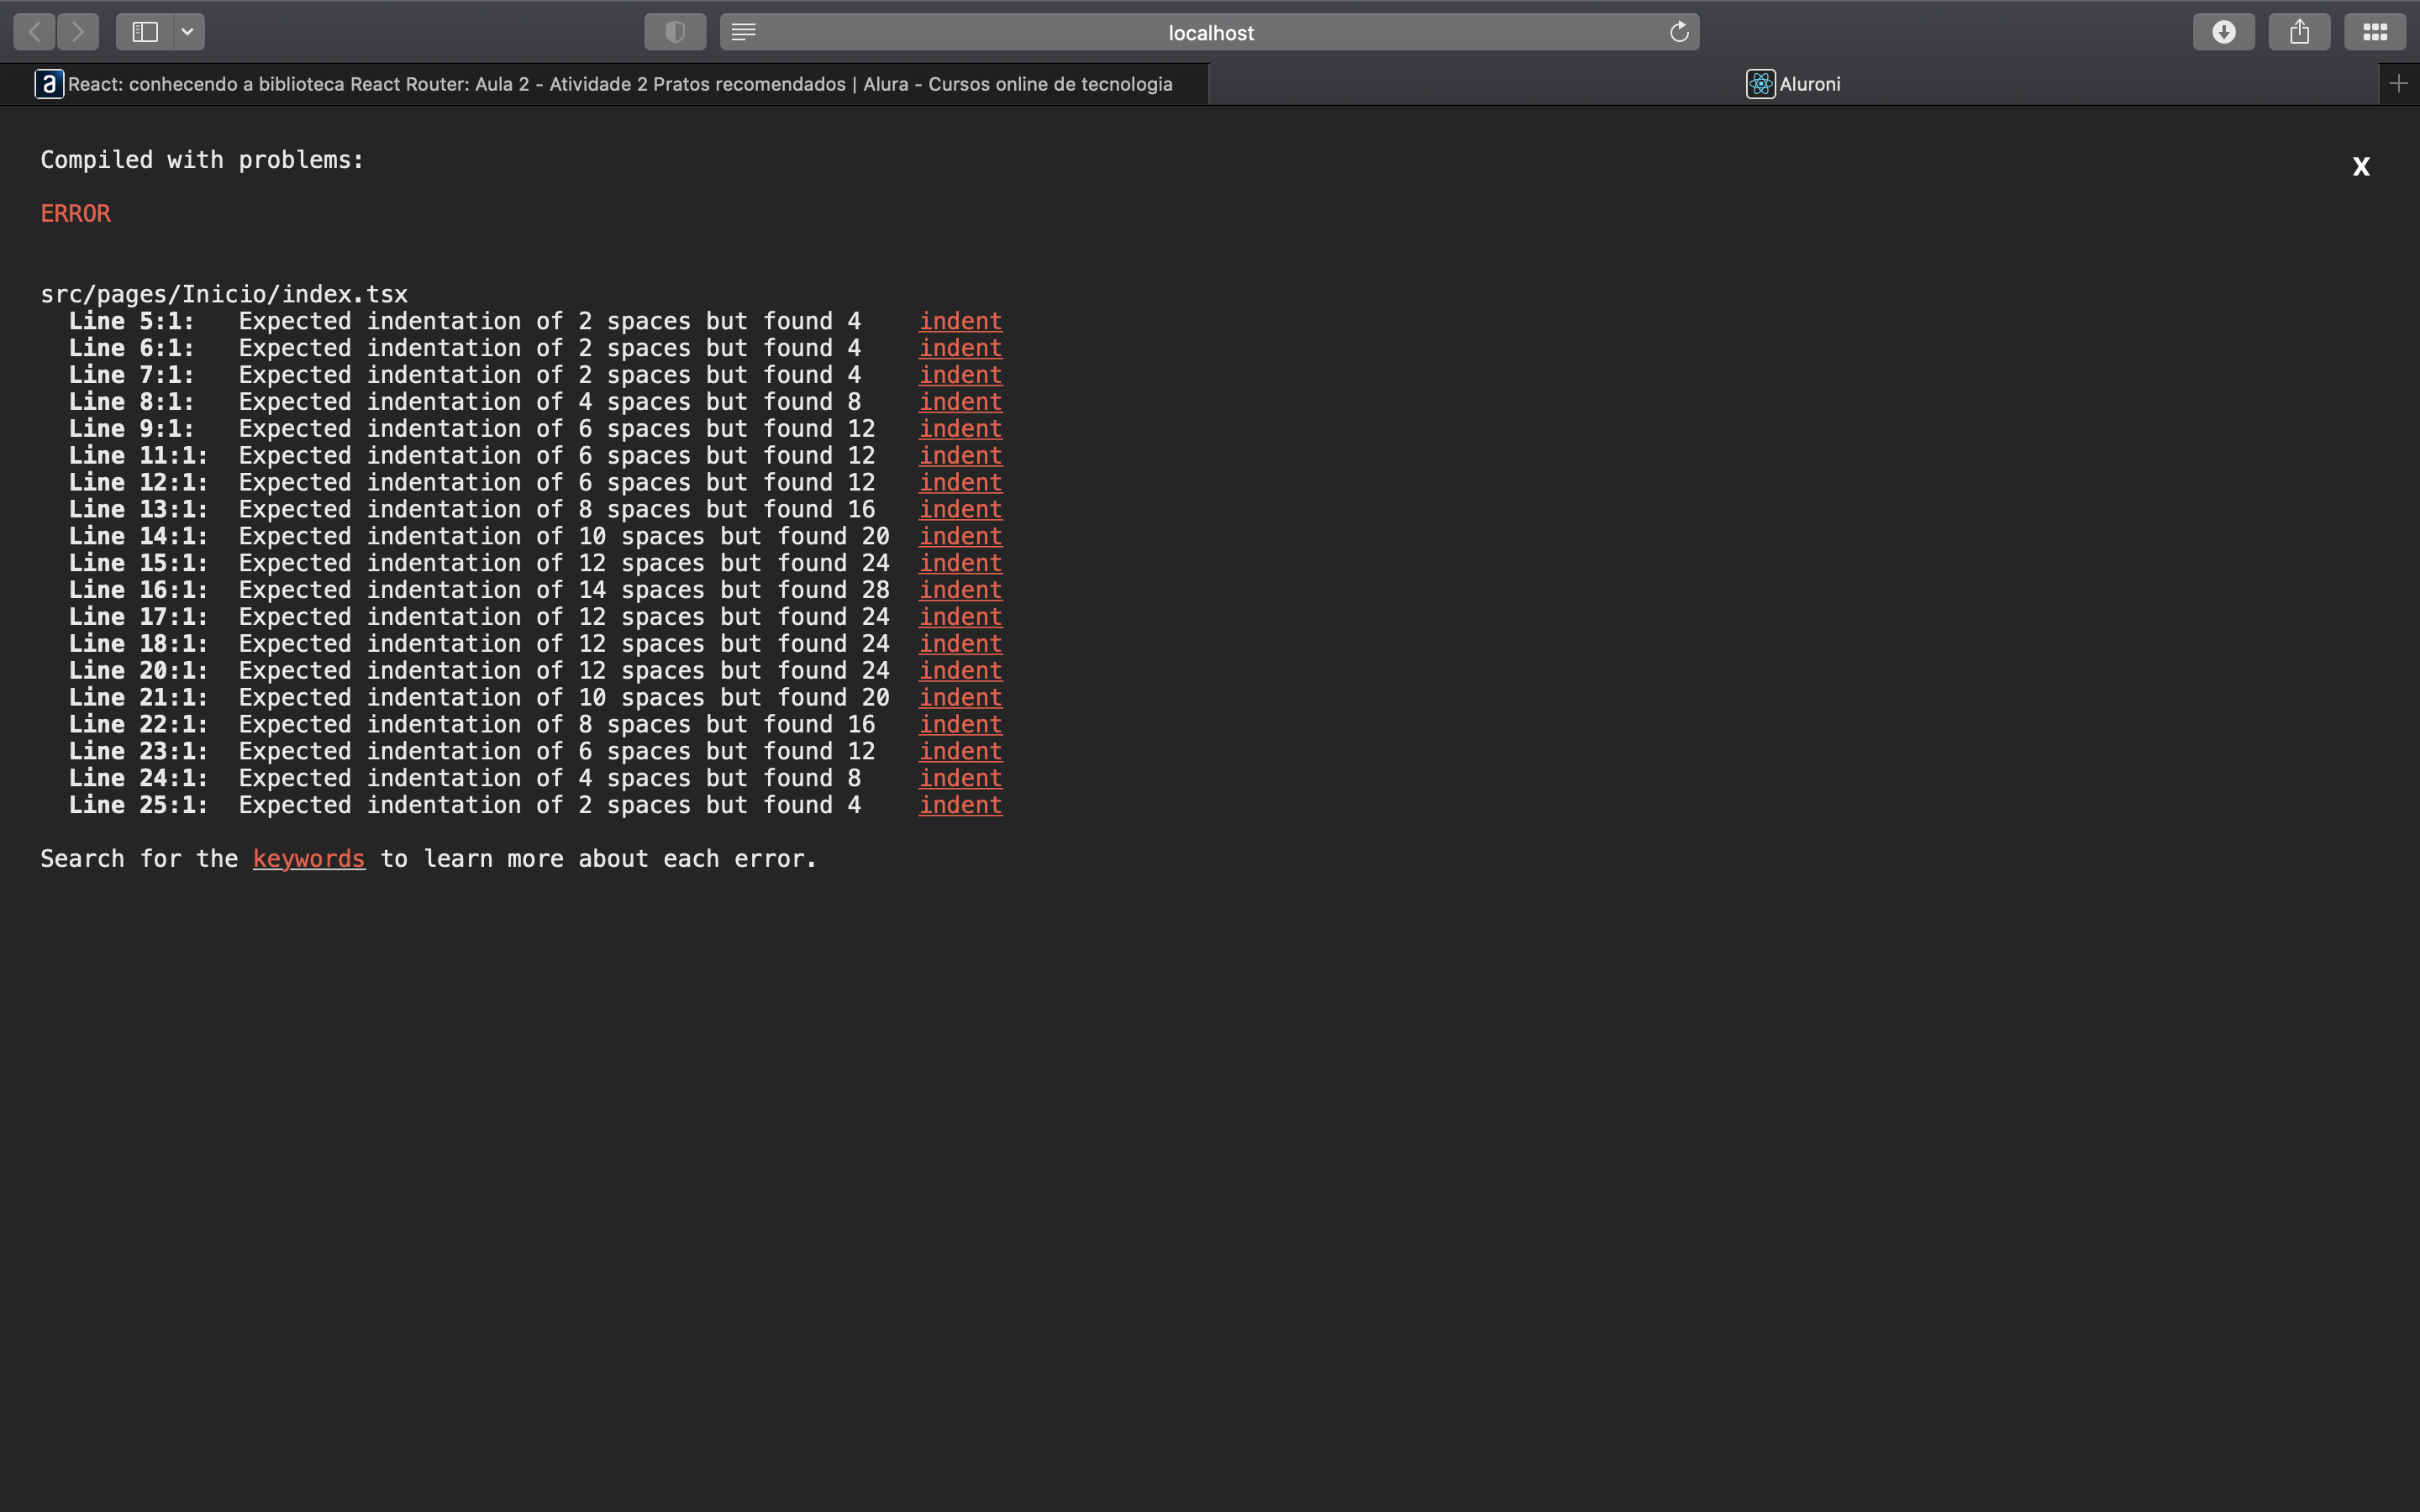Open indent rule link for Line 25:1
The image size is (2420, 1512).
pos(960,805)
